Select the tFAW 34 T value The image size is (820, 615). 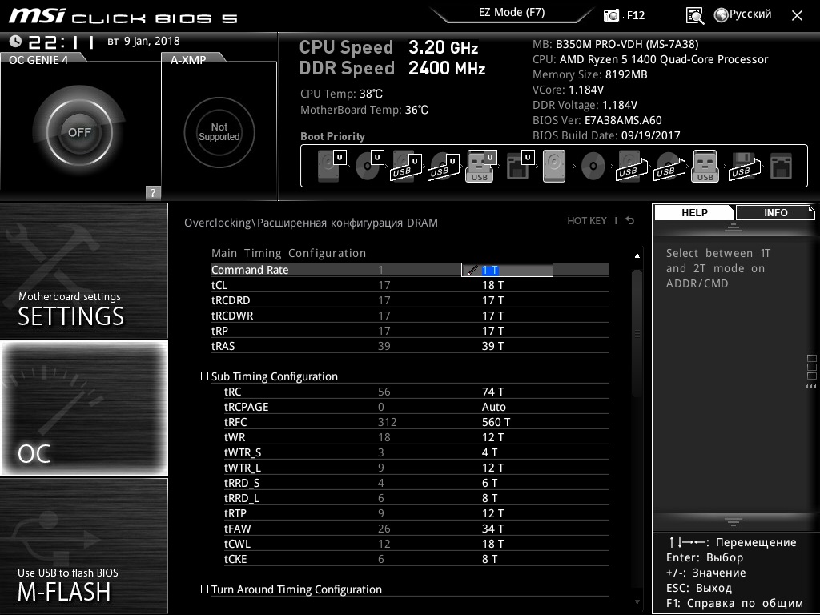point(492,529)
